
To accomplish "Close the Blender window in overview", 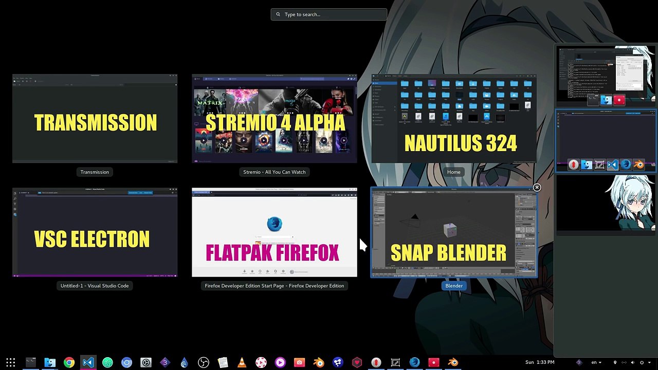I will tap(537, 188).
